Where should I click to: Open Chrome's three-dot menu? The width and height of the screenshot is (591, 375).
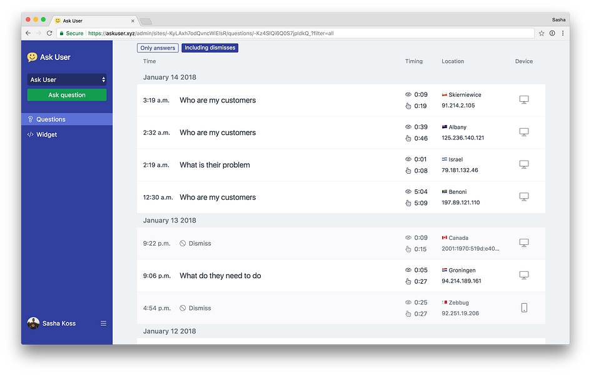tap(563, 33)
